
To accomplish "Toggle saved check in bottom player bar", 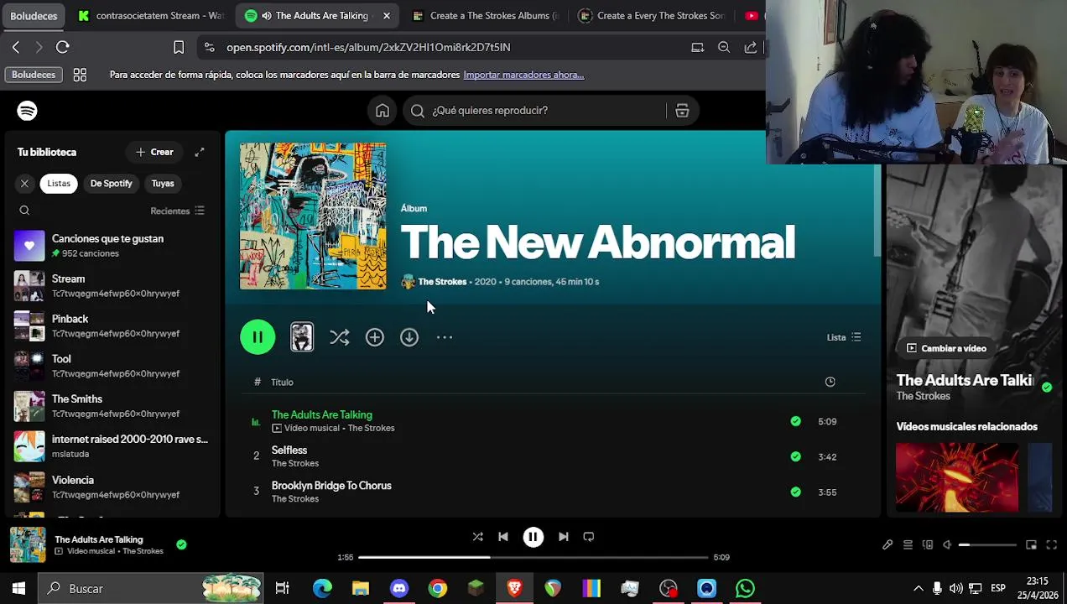I will click(181, 544).
